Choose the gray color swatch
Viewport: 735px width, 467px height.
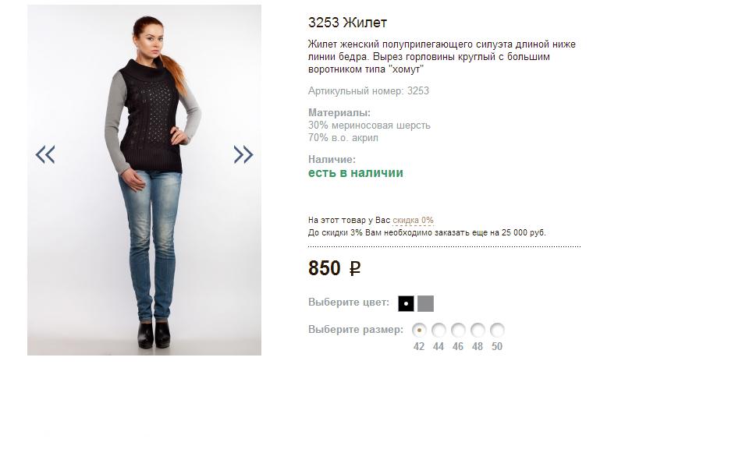[x=425, y=303]
